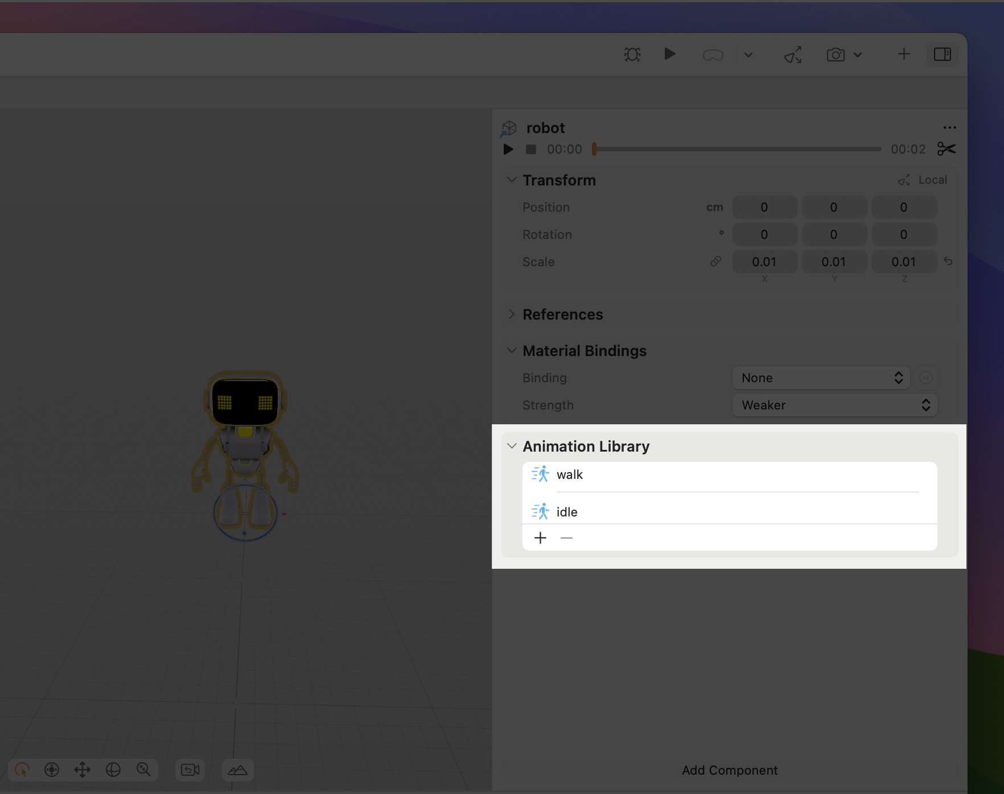Open the Strength dropdown set to Weaker
The image size is (1004, 794).
(x=834, y=405)
